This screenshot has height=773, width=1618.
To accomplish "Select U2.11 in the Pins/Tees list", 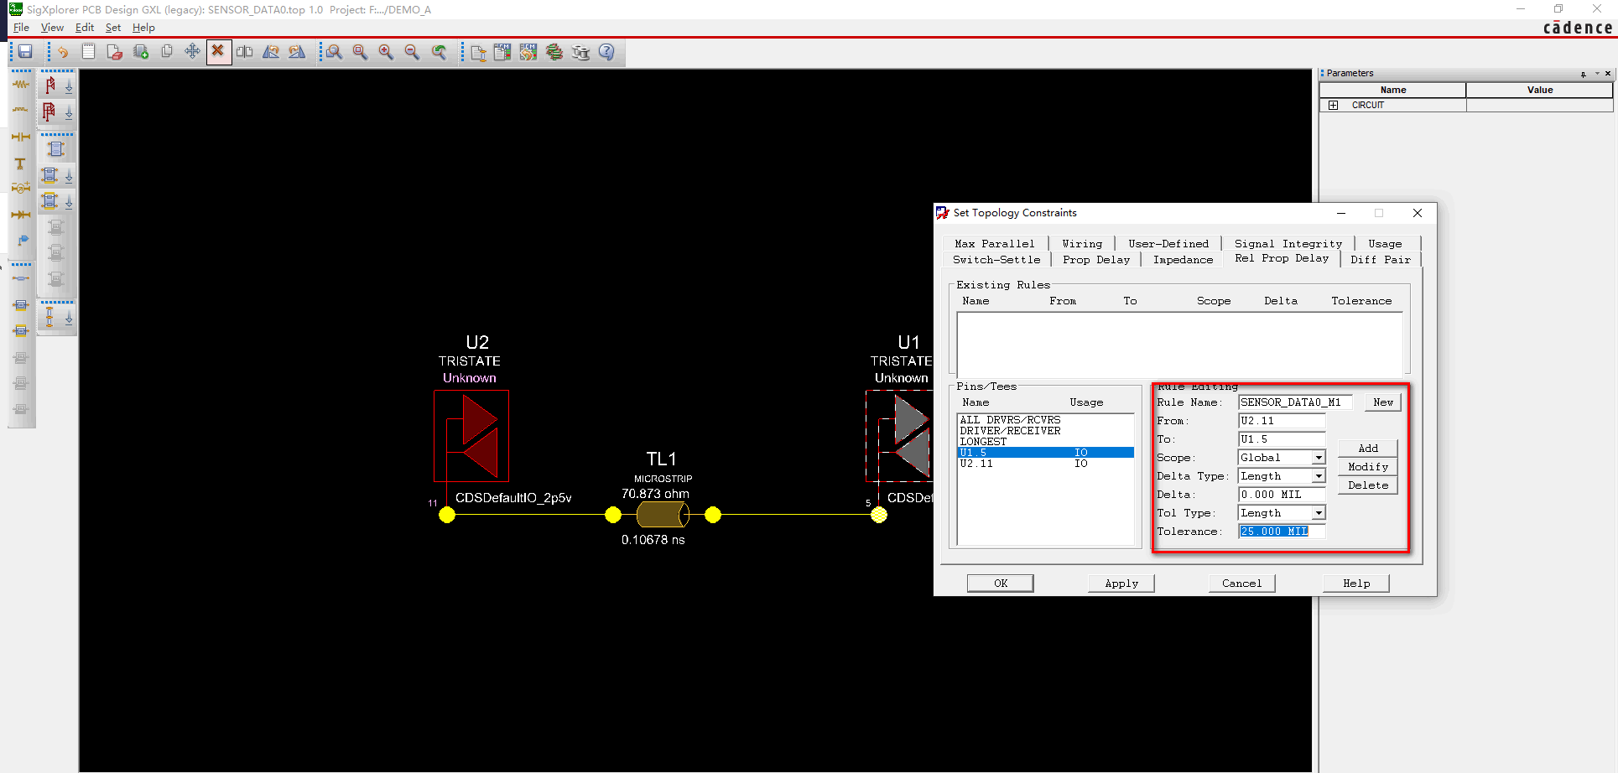I will point(1045,464).
